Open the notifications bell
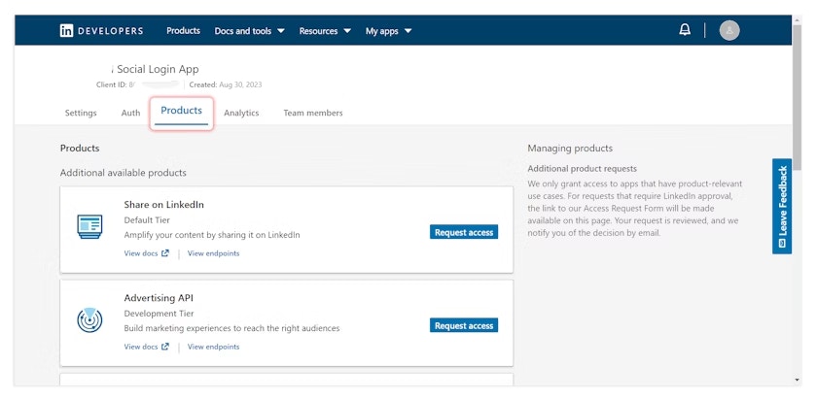 [x=685, y=30]
